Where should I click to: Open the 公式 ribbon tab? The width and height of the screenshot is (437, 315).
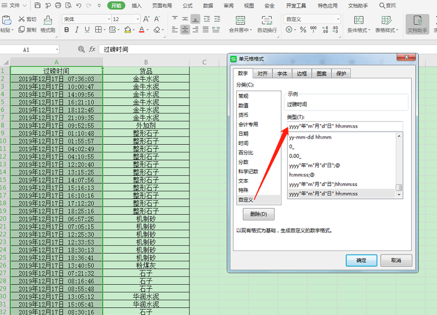(x=187, y=5)
